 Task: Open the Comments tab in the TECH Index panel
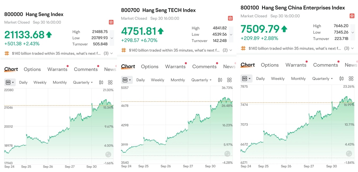[204, 66]
